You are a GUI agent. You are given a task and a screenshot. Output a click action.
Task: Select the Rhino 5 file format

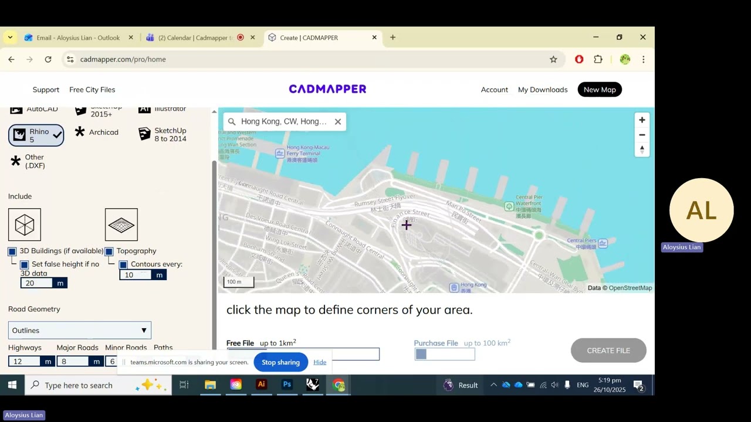click(x=36, y=135)
